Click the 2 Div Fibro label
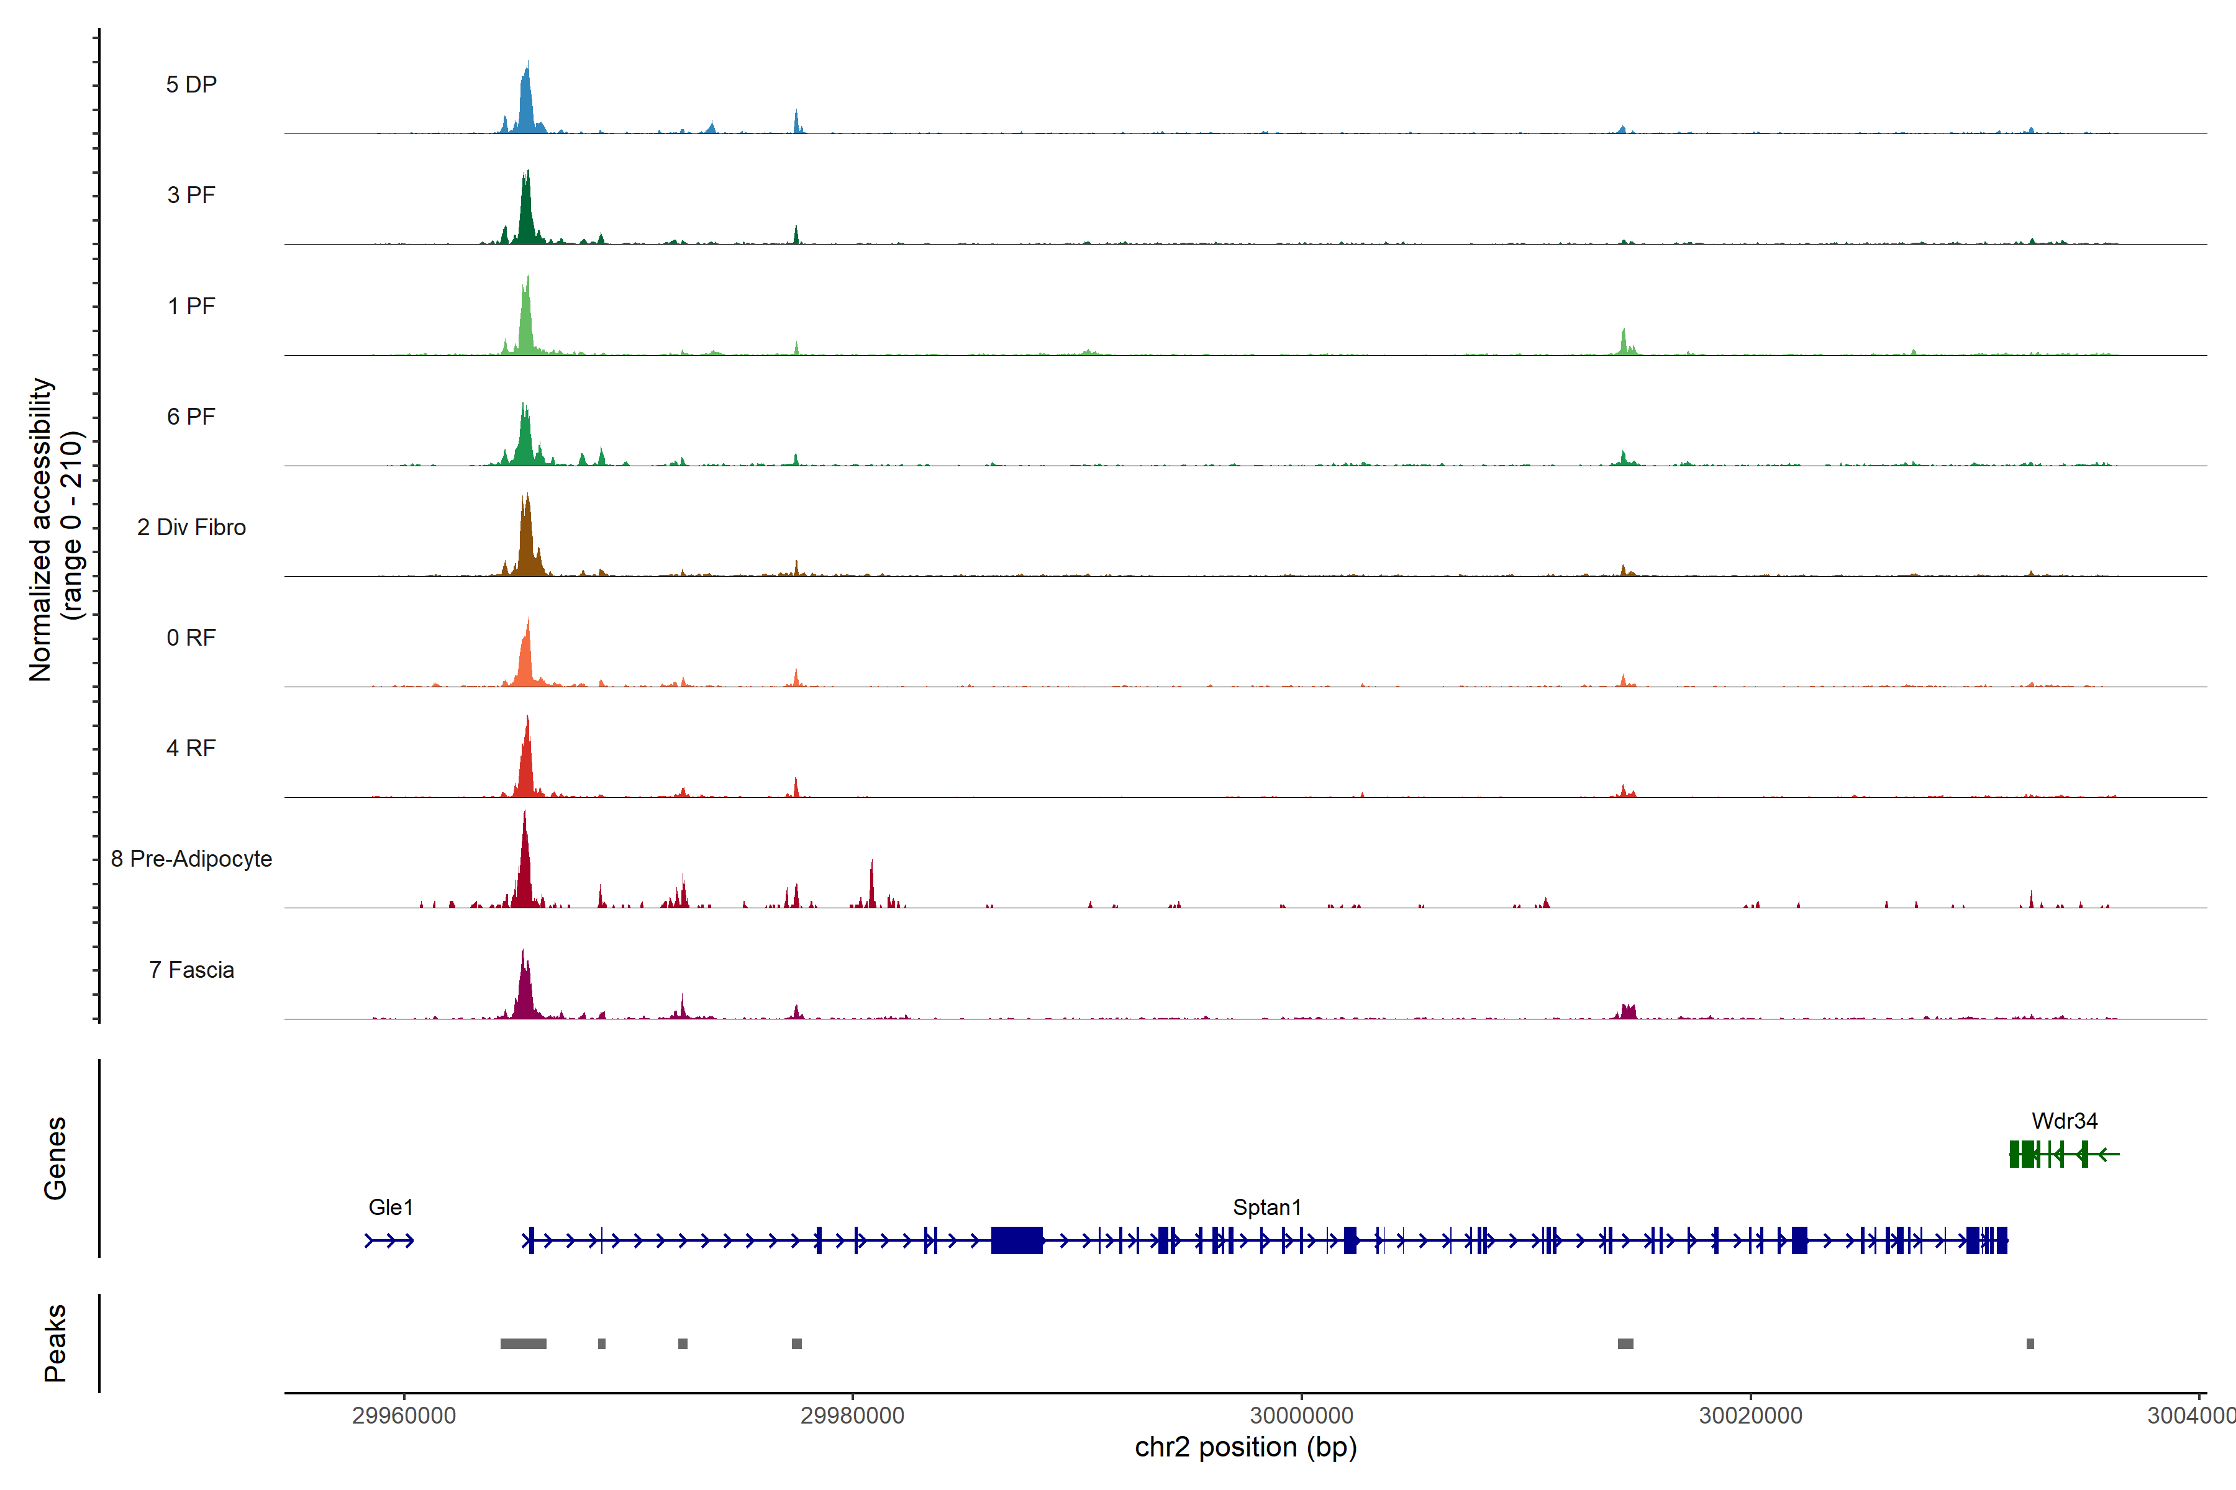Screen dimensions: 2236x1490 [x=191, y=527]
